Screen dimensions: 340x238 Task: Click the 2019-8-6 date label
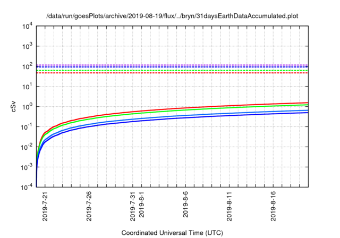[x=185, y=204]
